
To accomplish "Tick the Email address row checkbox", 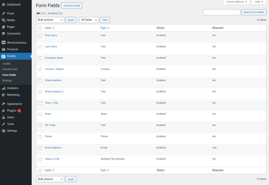I will point(40,148).
